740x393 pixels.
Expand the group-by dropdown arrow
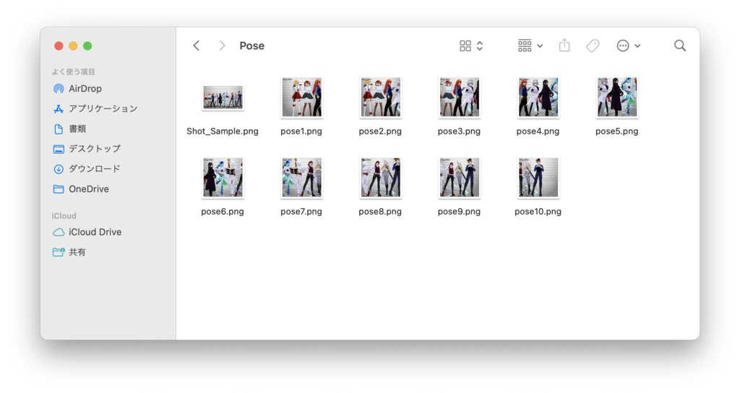[x=540, y=46]
